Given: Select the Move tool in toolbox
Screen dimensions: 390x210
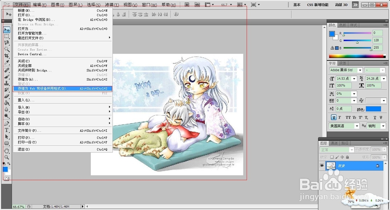Looking at the screenshot, I should (x=7, y=30).
